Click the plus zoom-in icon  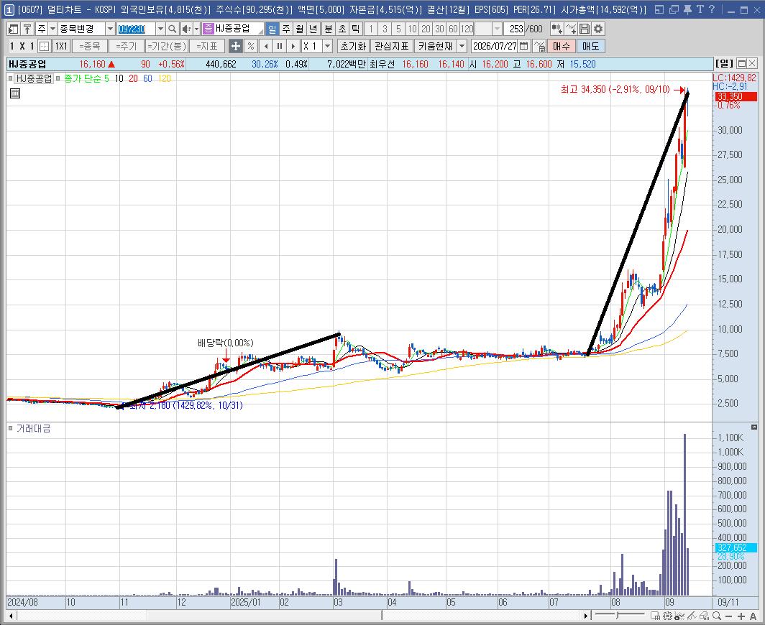coord(741,616)
